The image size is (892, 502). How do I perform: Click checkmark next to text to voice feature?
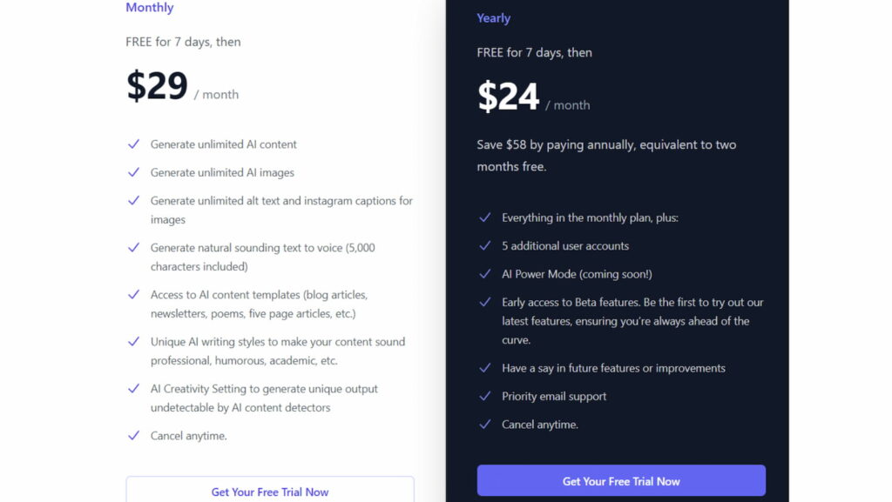(x=134, y=247)
